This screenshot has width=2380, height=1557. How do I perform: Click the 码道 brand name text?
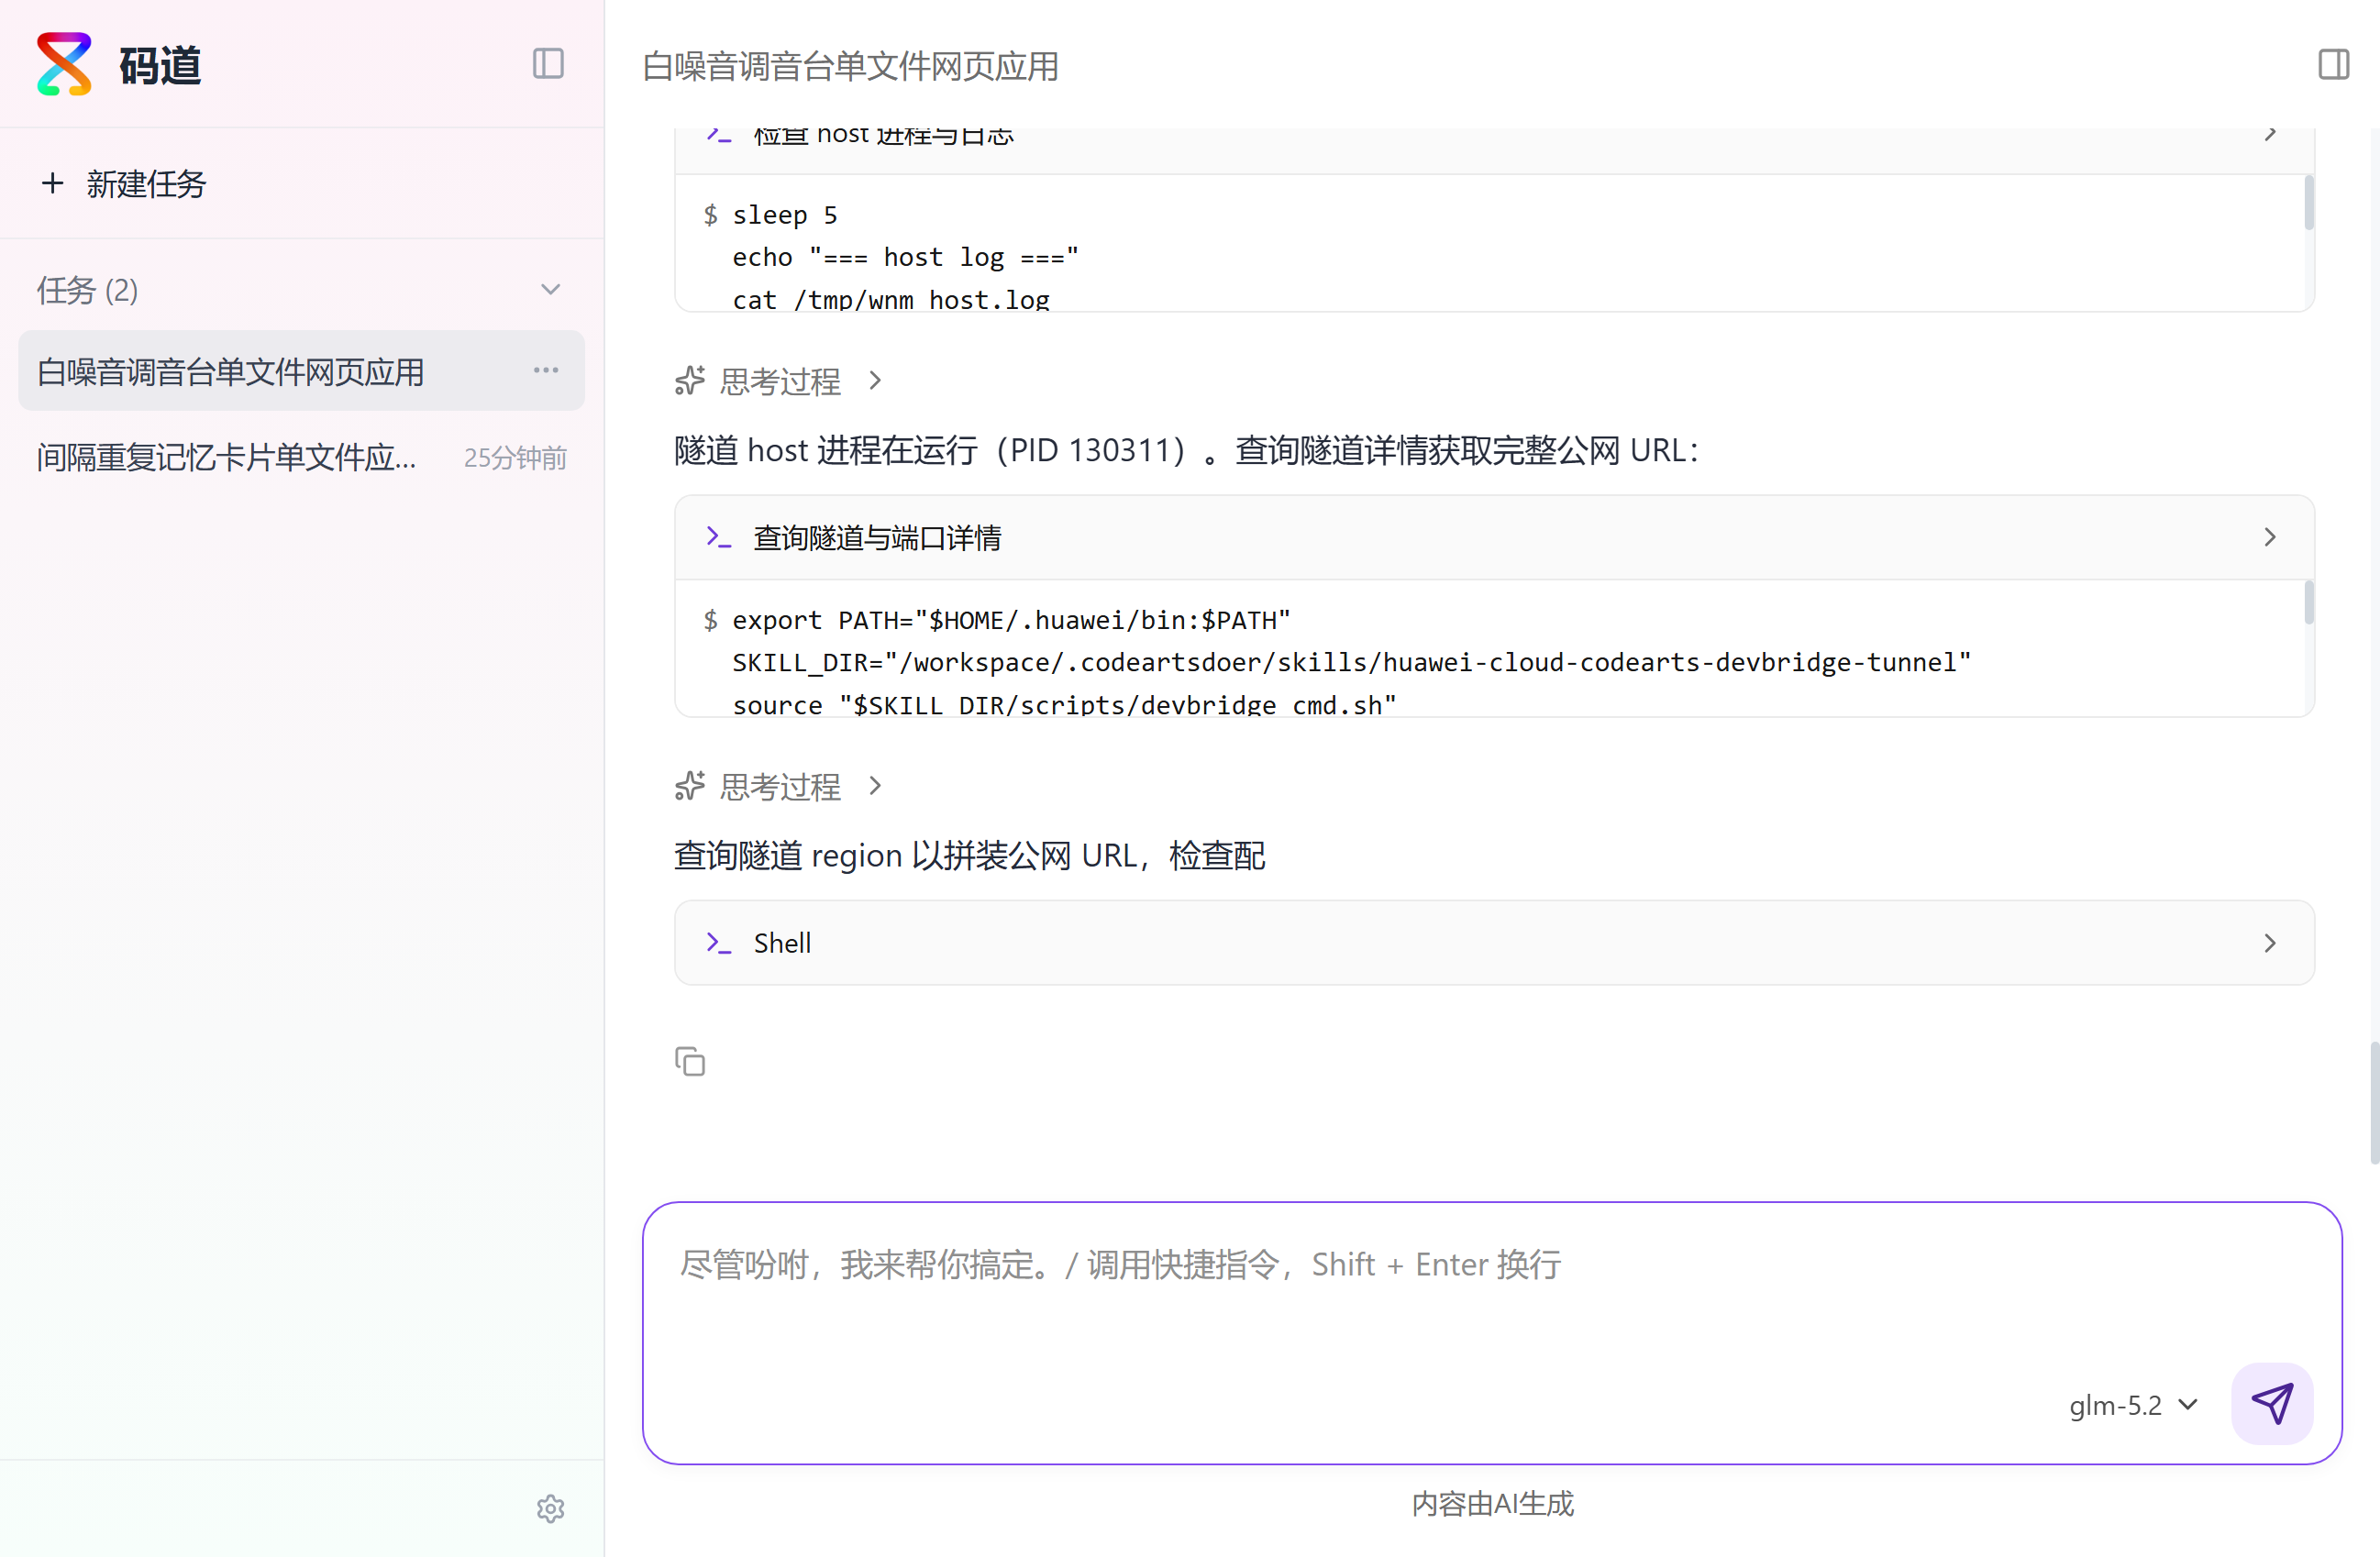160,65
